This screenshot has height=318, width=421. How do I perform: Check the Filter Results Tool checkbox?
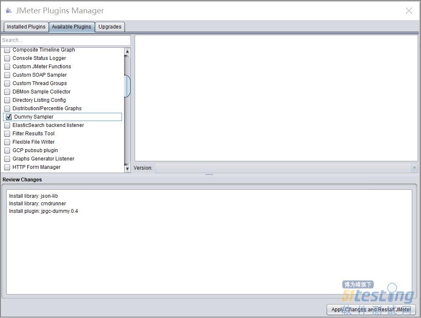[x=7, y=134]
